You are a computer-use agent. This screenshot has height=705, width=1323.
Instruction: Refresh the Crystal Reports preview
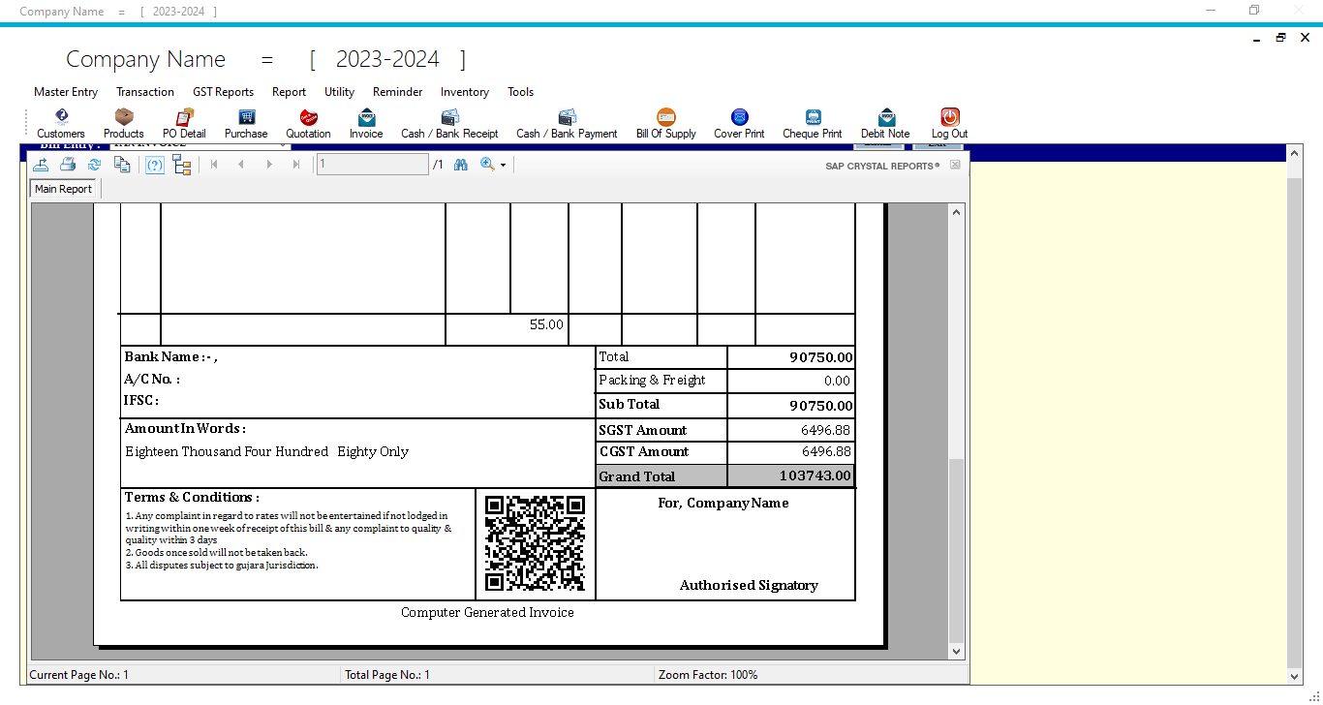[94, 164]
